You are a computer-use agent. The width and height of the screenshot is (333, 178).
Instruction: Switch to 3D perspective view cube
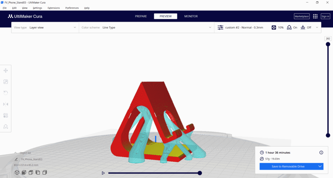[17, 172]
